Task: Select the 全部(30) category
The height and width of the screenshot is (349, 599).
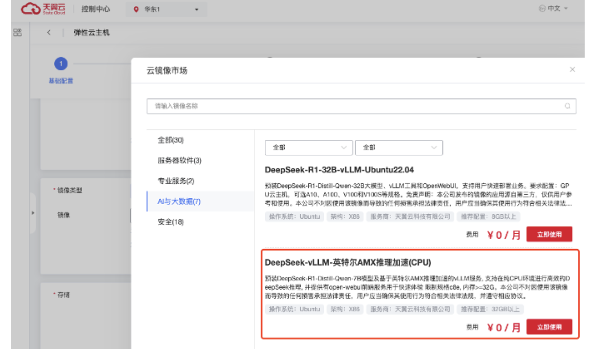Action: pos(170,140)
